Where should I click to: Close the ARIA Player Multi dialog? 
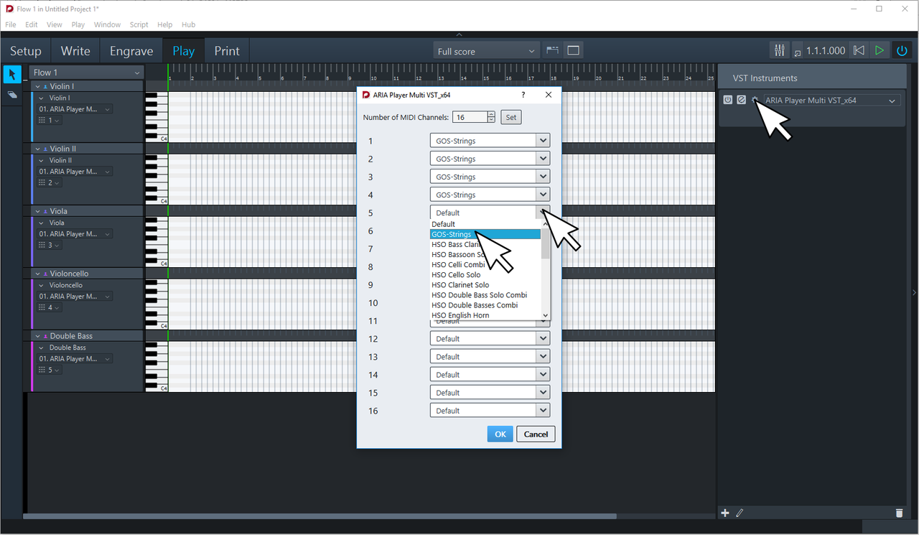(x=549, y=94)
